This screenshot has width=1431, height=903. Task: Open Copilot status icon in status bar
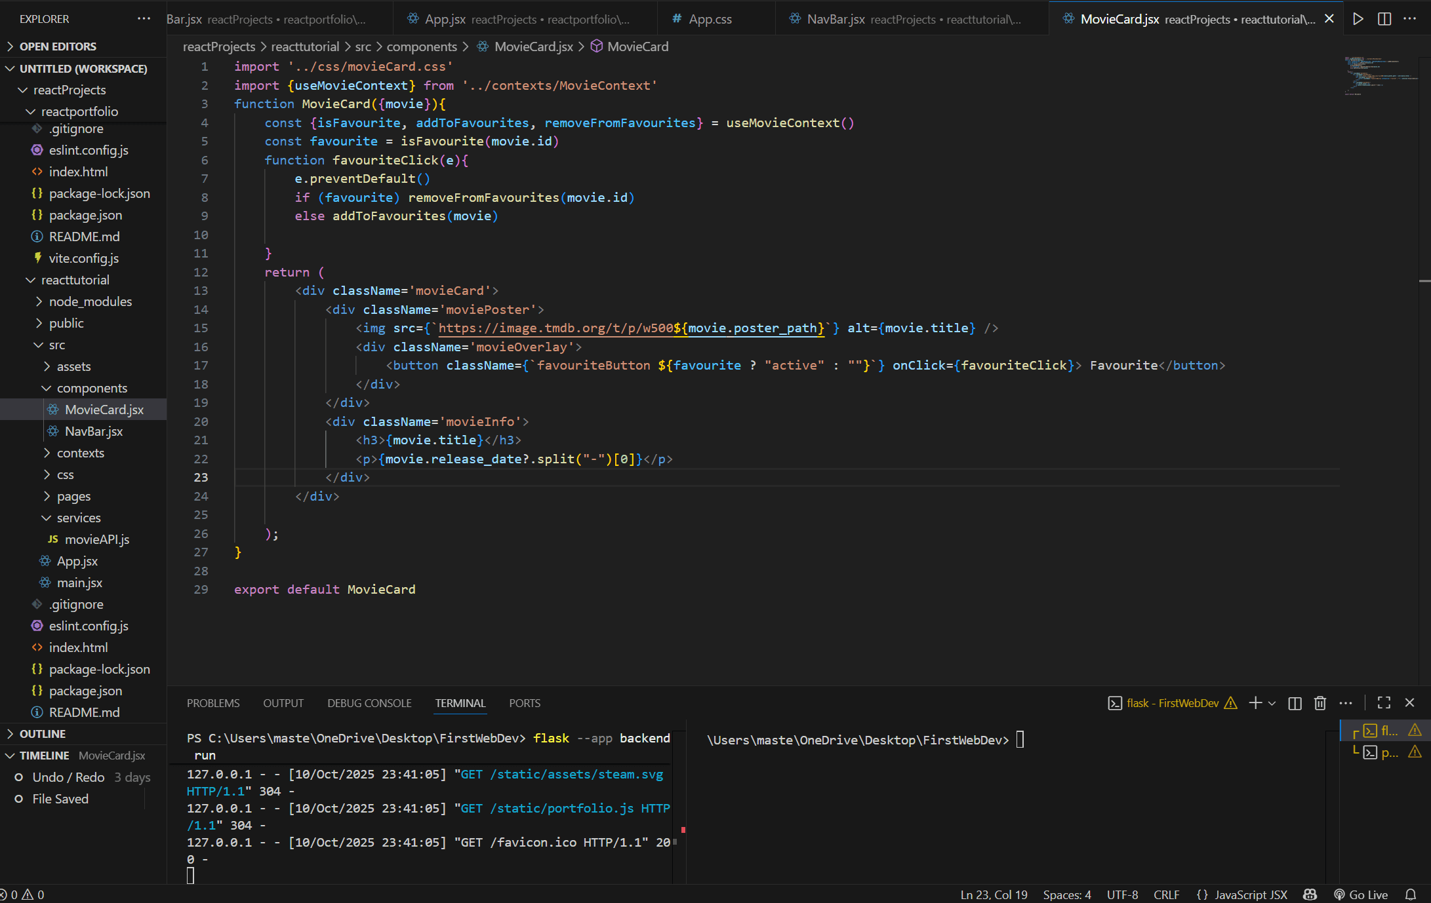tap(1310, 894)
